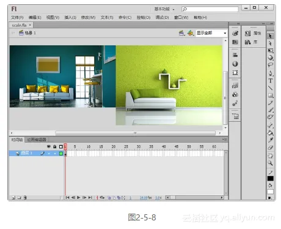Open the Transform panel icon
Image resolution: width=281 pixels, height=229 pixels.
coord(235,73)
